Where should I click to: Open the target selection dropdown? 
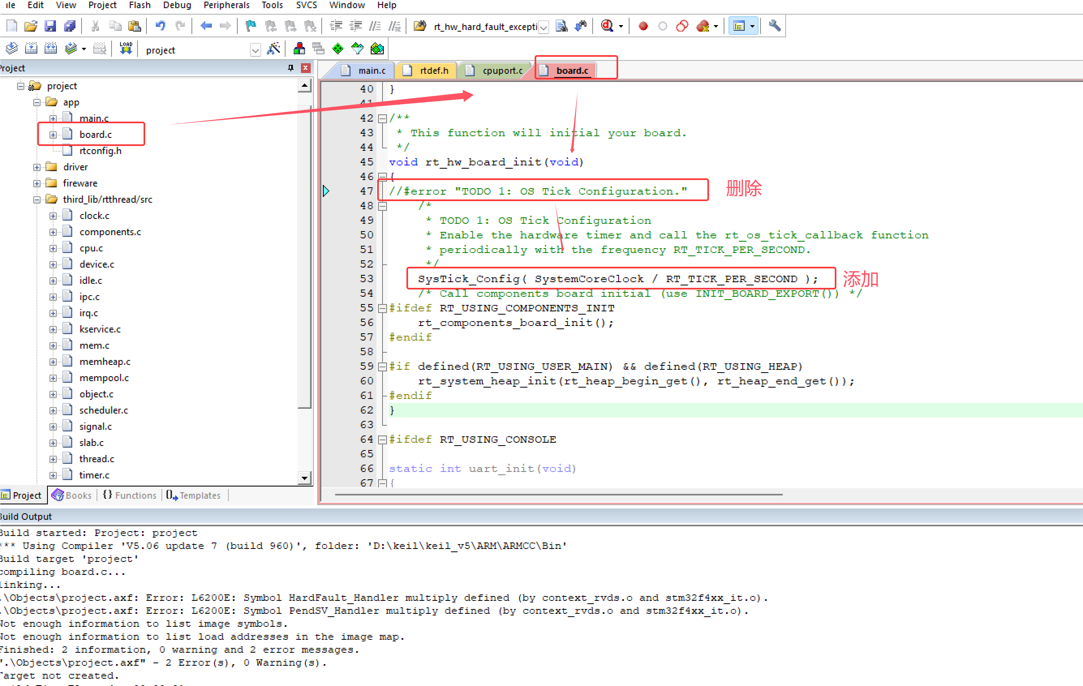[x=255, y=50]
